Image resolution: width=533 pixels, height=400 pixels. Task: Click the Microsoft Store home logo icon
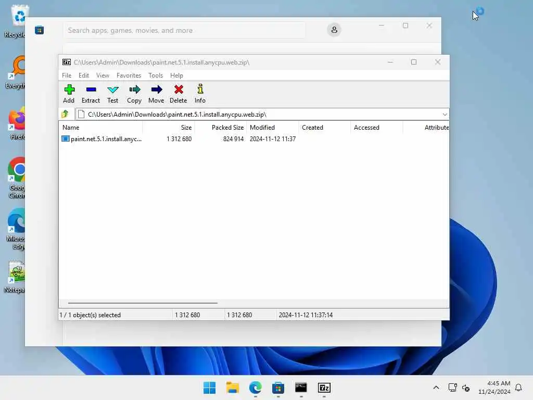pos(39,30)
